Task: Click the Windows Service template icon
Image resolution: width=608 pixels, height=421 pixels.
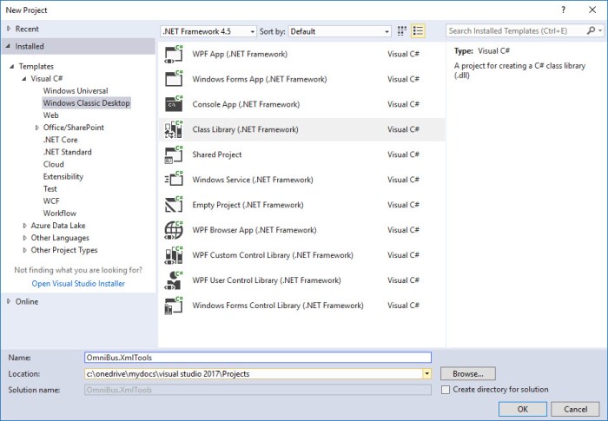Action: [x=173, y=180]
